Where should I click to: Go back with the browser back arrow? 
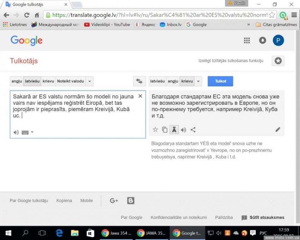tap(6, 15)
